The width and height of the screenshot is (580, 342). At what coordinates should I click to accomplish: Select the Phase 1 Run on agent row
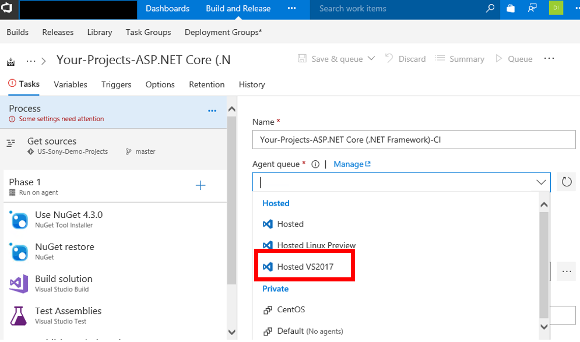point(115,186)
